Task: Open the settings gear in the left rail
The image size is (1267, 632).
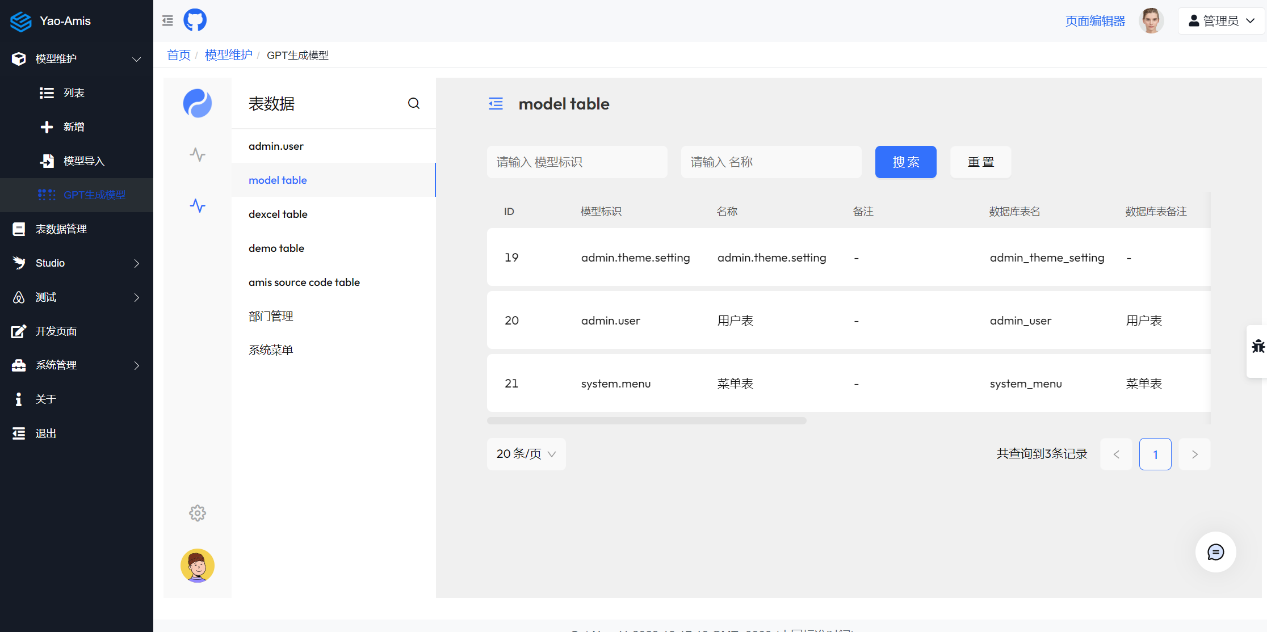Action: pos(198,513)
